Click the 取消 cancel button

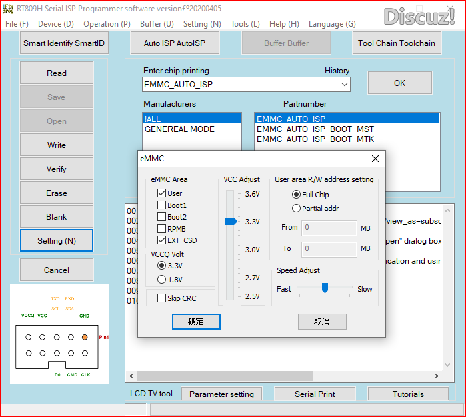point(322,322)
